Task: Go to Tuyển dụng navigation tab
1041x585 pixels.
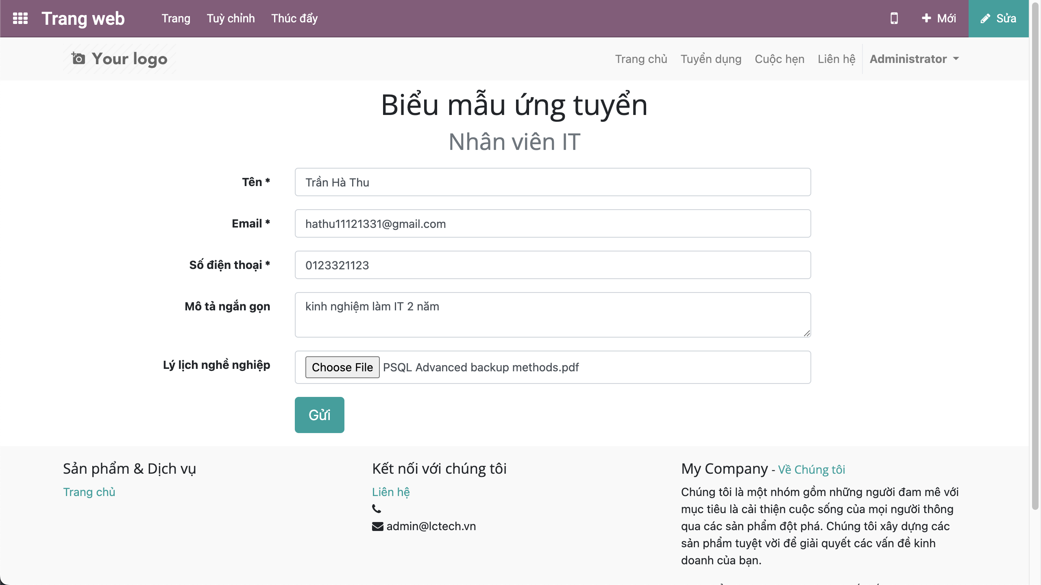Action: point(711,59)
